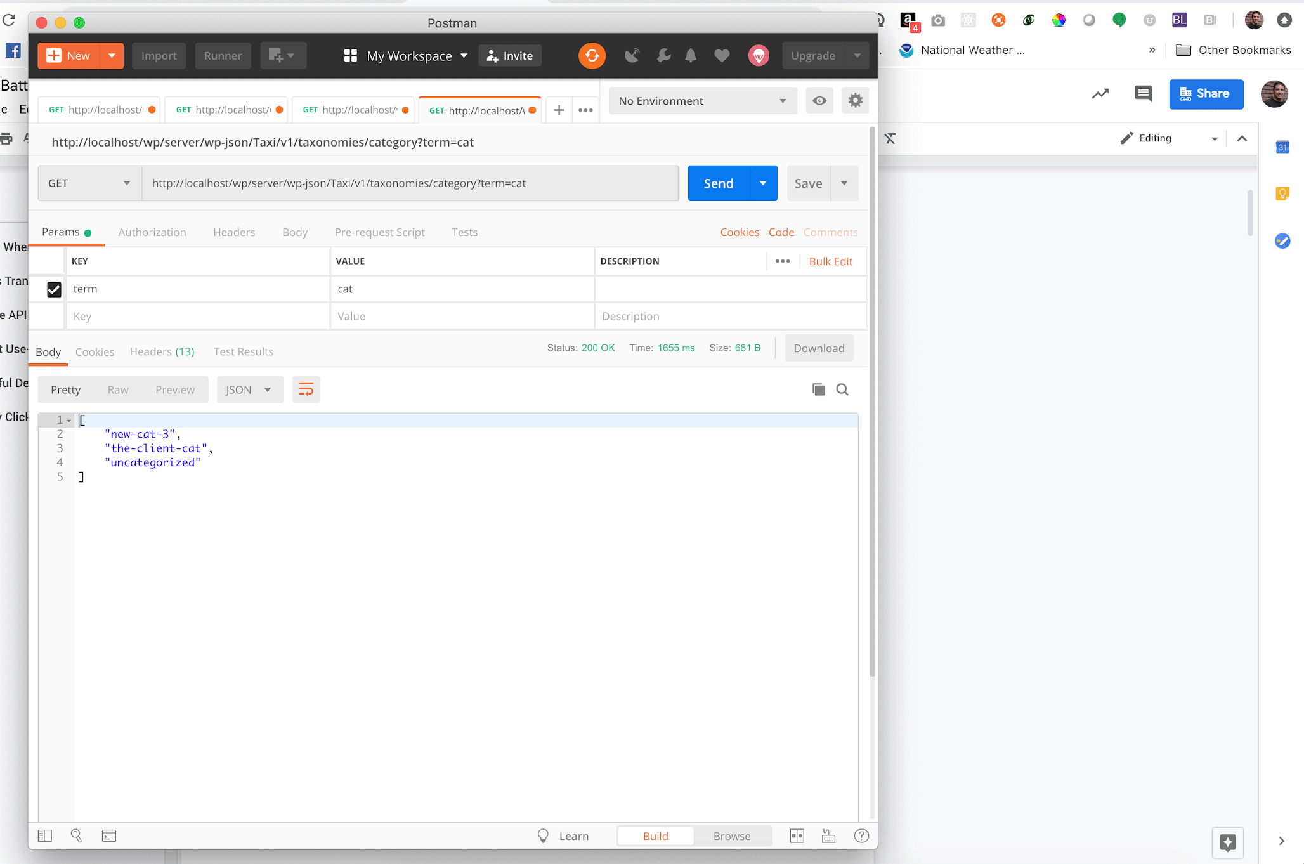Click the Bulk Edit link

click(x=831, y=261)
